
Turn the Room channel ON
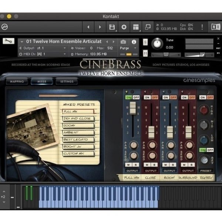coord(166,97)
